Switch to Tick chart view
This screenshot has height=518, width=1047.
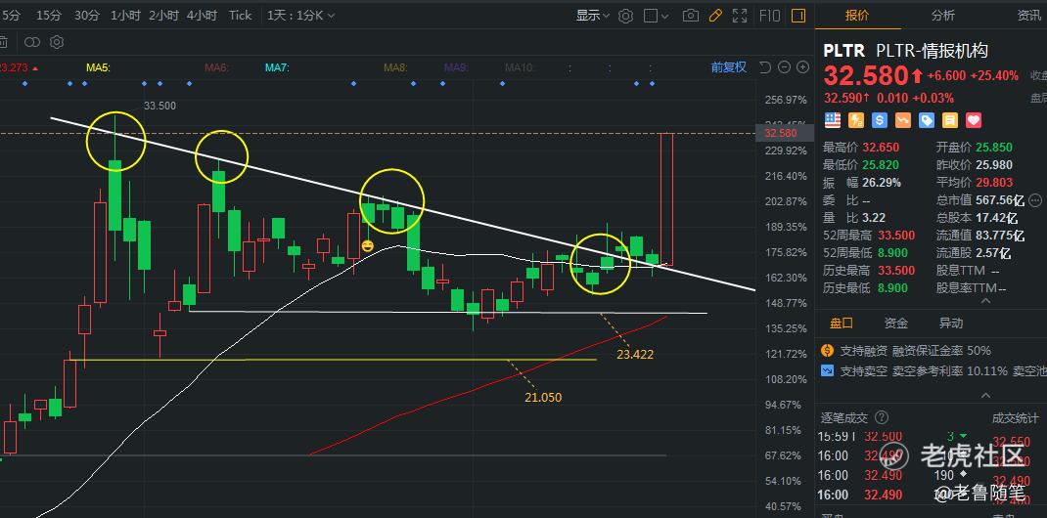coord(240,16)
